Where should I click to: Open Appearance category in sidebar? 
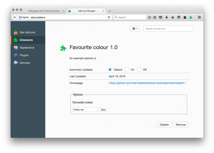pyautogui.click(x=28, y=48)
